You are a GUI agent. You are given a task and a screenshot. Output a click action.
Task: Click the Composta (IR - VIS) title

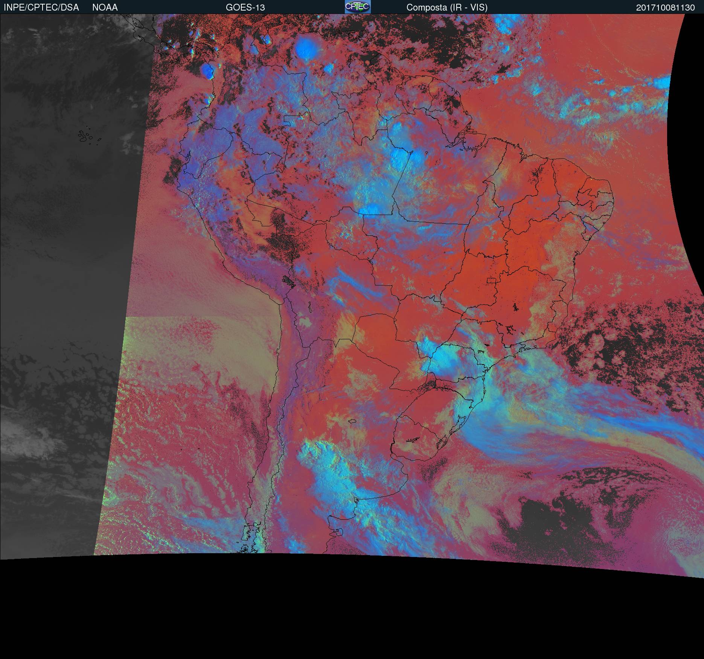pyautogui.click(x=447, y=8)
